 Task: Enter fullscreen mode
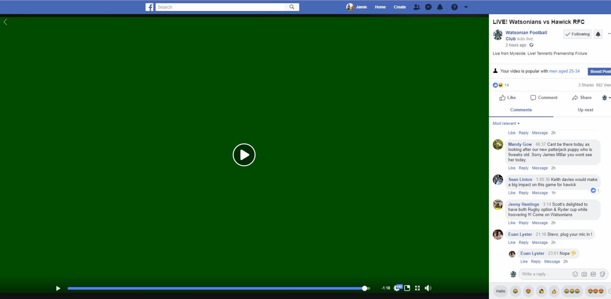point(417,288)
